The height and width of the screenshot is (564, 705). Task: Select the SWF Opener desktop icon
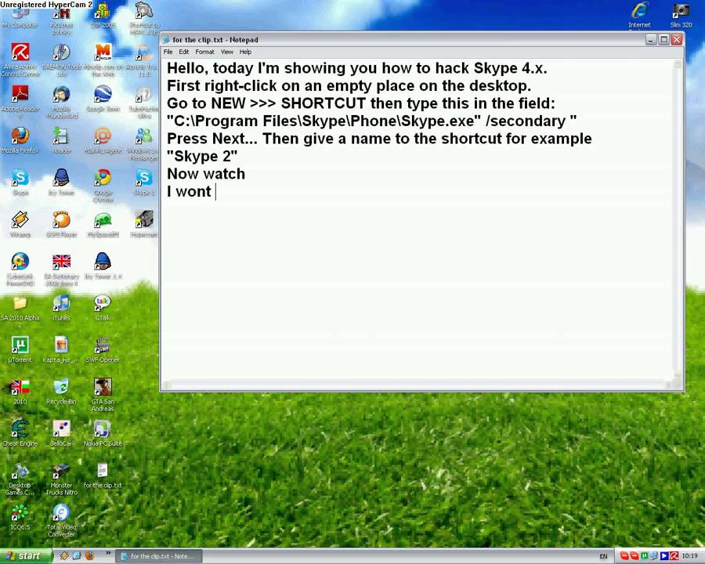tap(103, 349)
